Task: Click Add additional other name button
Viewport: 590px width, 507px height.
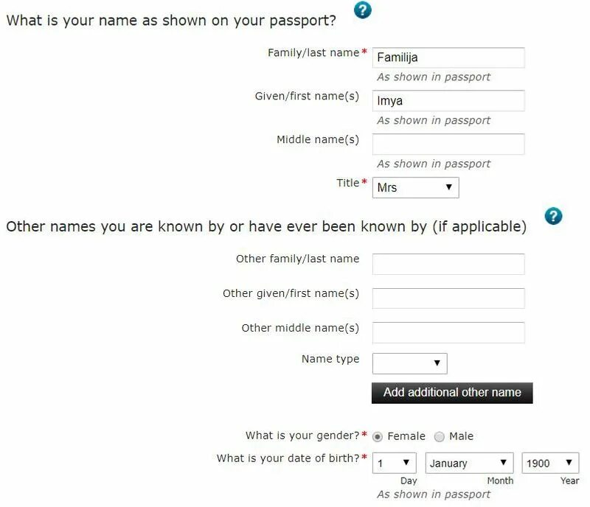Action: click(452, 393)
